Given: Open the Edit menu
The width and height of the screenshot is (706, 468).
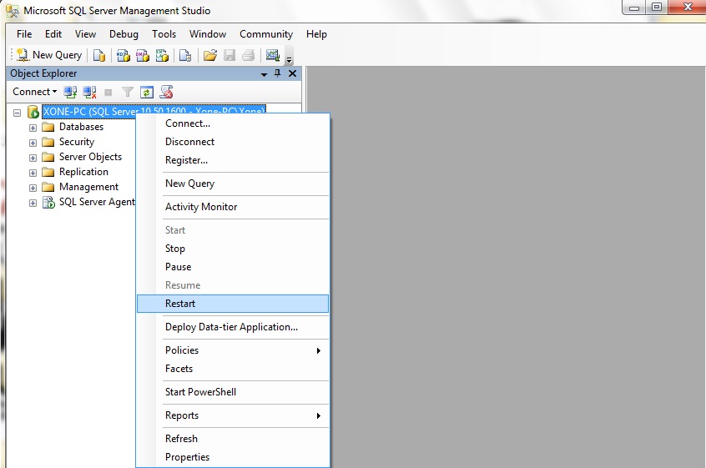Looking at the screenshot, I should (x=53, y=34).
